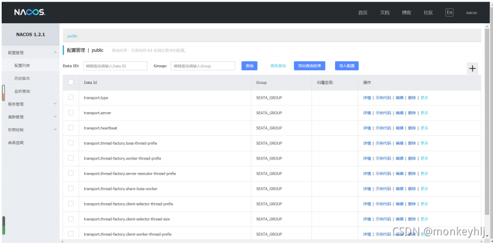Image resolution: width=493 pixels, height=243 pixels.
Task: Click 编辑 for transport.server
Action: tap(399, 113)
